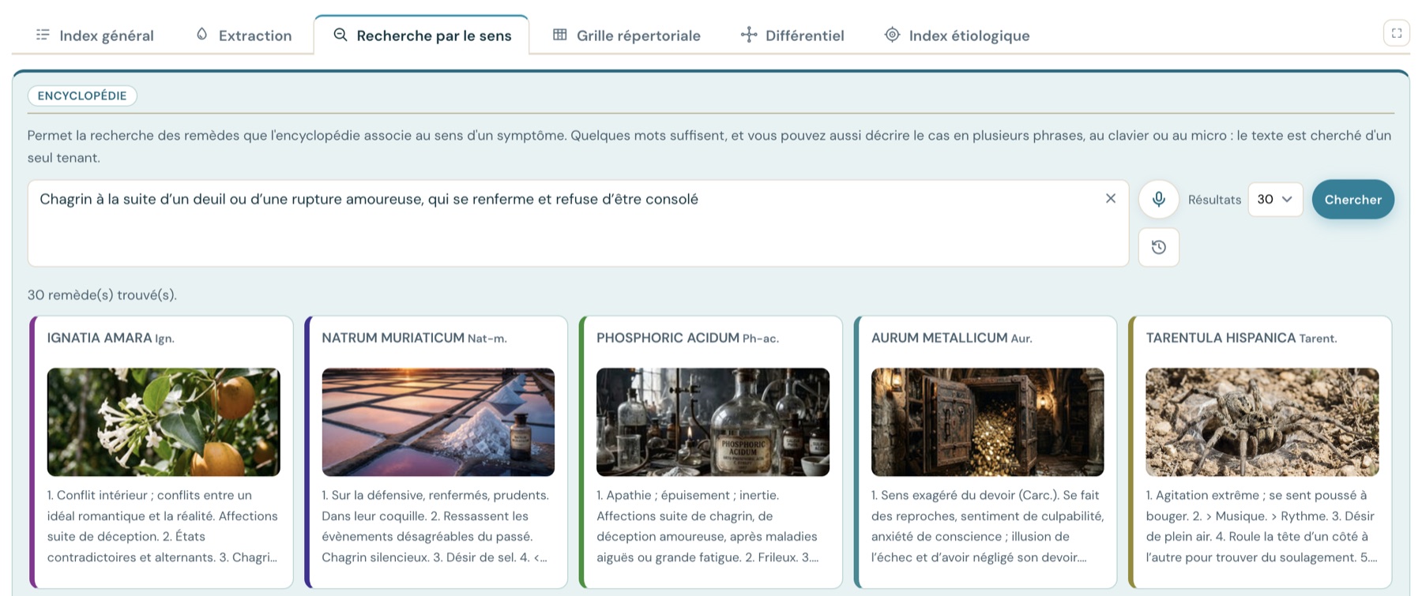Click the NATRUM MURIATICUM card title
Viewport: 1422px width, 596px height.
coord(393,338)
